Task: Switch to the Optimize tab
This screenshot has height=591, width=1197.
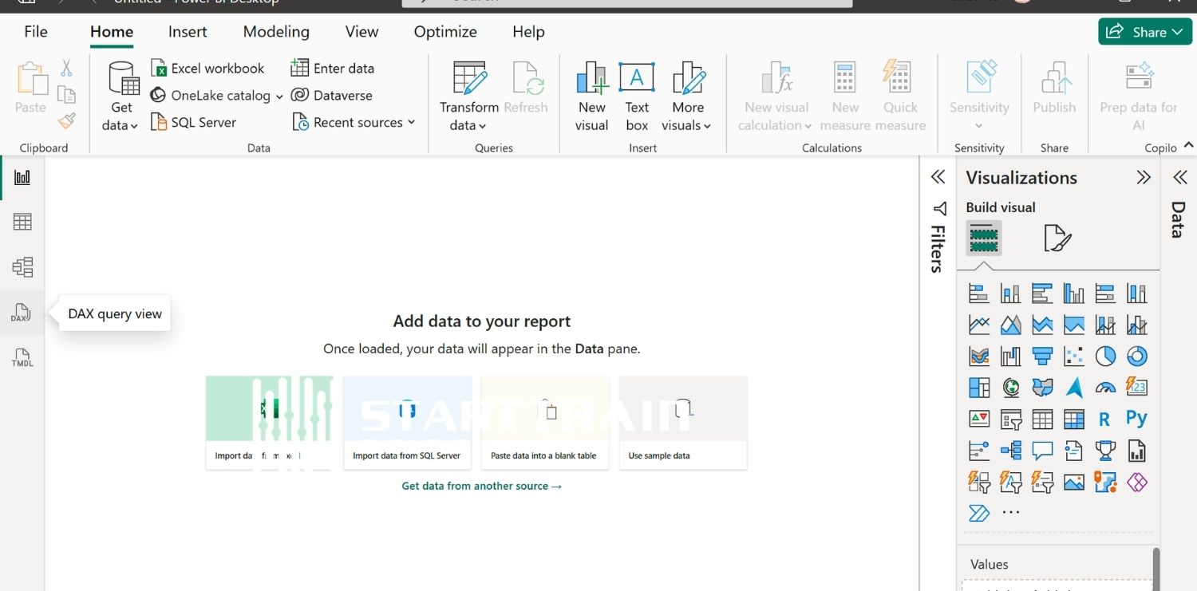Action: [445, 32]
